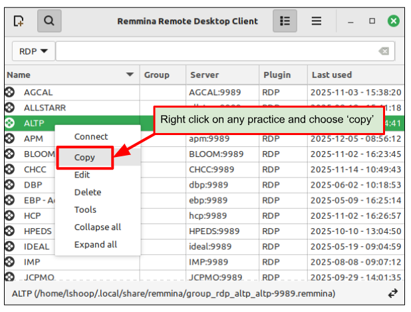The image size is (411, 312).
Task: Click the JCPMO profile icon
Action: coord(10,277)
